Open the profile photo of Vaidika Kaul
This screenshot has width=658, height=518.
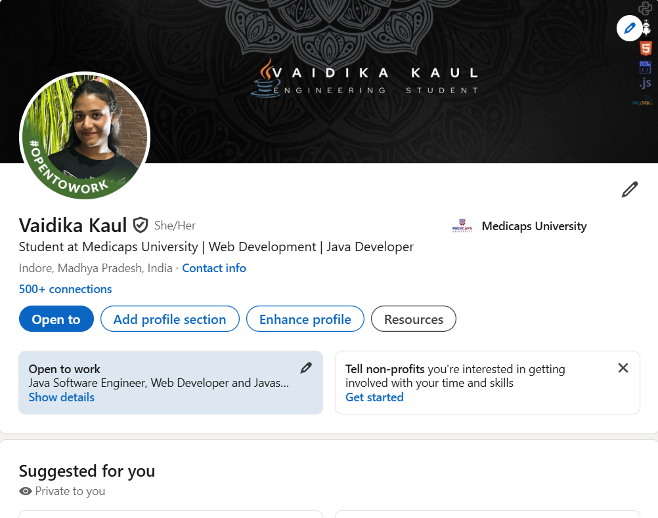click(x=85, y=135)
